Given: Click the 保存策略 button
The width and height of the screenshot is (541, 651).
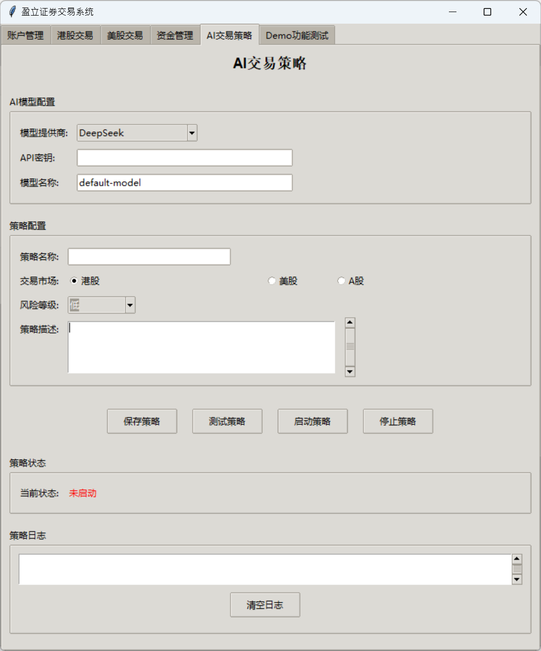Looking at the screenshot, I should (142, 421).
